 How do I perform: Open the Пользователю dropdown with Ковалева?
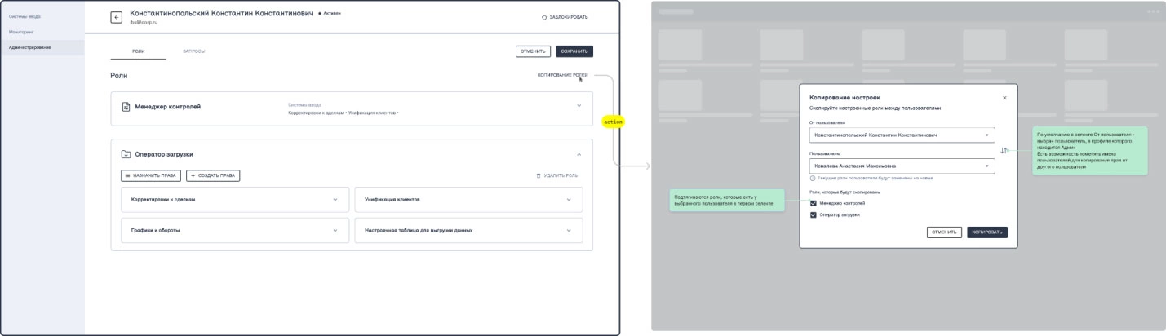coord(902,166)
